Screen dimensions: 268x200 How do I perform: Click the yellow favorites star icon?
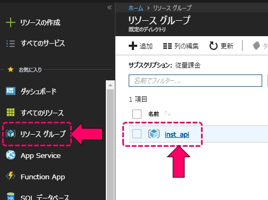pos(11,70)
